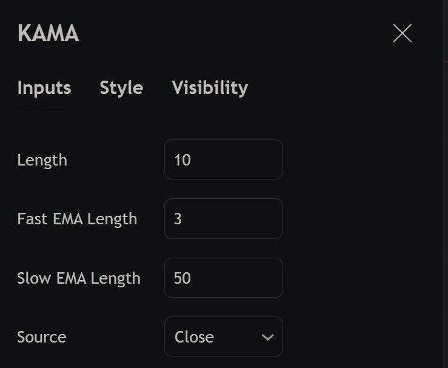
Task: Open the Source dropdown
Action: 223,336
